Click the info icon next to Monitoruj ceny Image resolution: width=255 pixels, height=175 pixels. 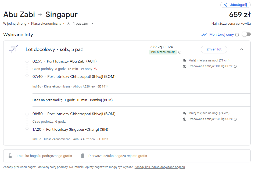pos(237,35)
